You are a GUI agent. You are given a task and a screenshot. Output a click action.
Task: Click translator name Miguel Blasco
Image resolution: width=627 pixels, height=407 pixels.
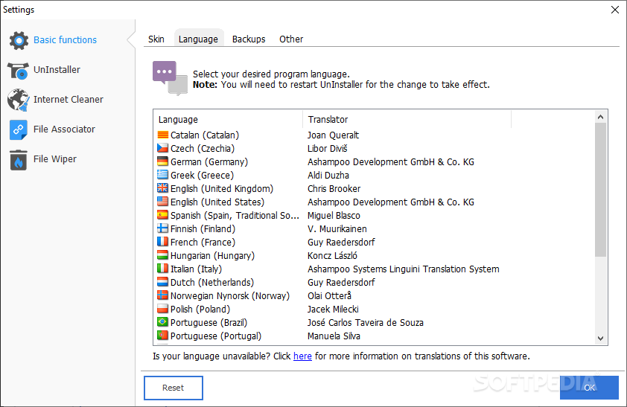pyautogui.click(x=334, y=216)
